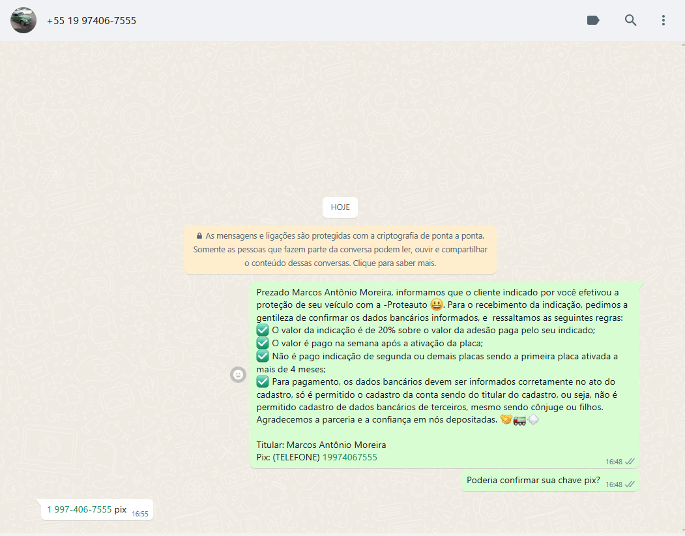Open contact info for +55 19 97406-7555
685x536 pixels.
91,21
